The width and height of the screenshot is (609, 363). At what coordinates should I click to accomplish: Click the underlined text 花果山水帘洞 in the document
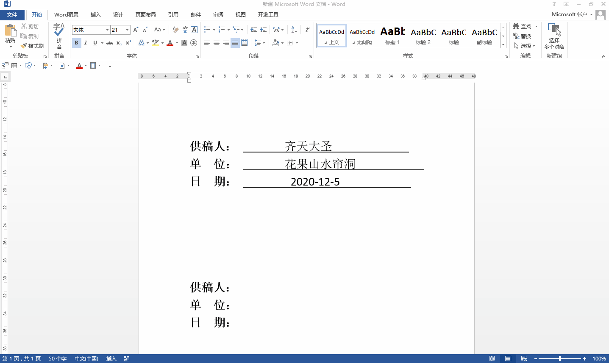pos(320,164)
